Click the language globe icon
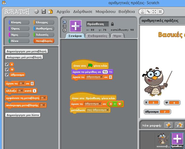Viewport: 185px width, 149px height. click(36, 12)
